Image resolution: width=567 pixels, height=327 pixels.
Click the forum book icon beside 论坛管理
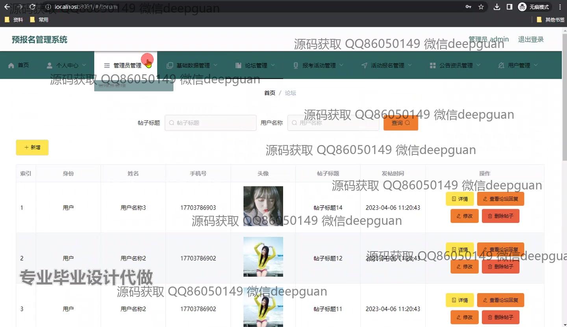tap(238, 65)
